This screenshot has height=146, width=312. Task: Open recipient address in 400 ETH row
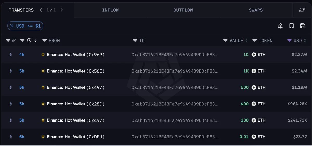[x=175, y=104]
